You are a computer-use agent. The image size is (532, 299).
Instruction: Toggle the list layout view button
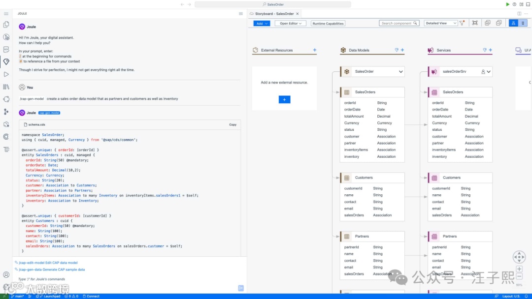(523, 23)
